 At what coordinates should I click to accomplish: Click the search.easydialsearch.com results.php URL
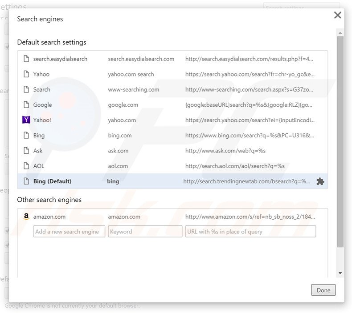(x=249, y=59)
